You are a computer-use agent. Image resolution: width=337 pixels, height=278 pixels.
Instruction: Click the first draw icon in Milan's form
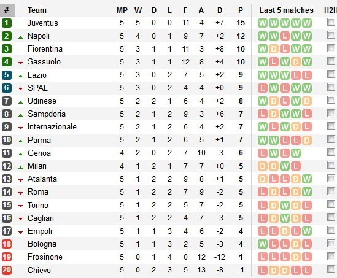263,166
